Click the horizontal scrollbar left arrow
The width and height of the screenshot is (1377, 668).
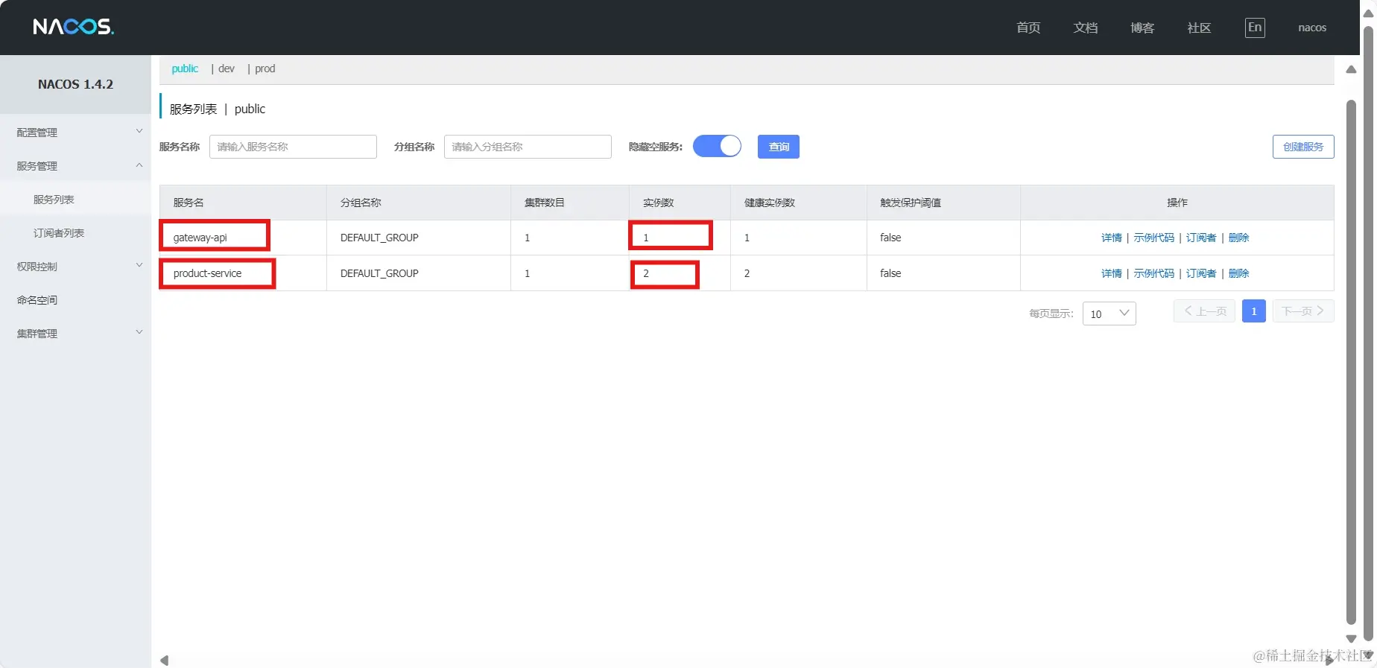[x=165, y=661]
